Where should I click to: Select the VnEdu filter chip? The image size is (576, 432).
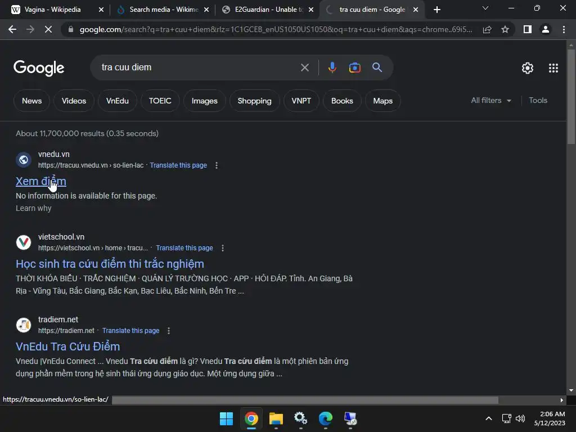coord(117,101)
